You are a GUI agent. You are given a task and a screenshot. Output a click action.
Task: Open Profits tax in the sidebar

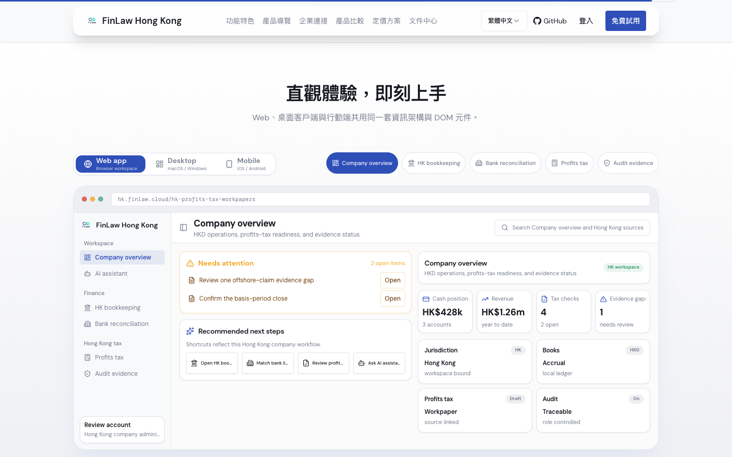tap(122, 357)
